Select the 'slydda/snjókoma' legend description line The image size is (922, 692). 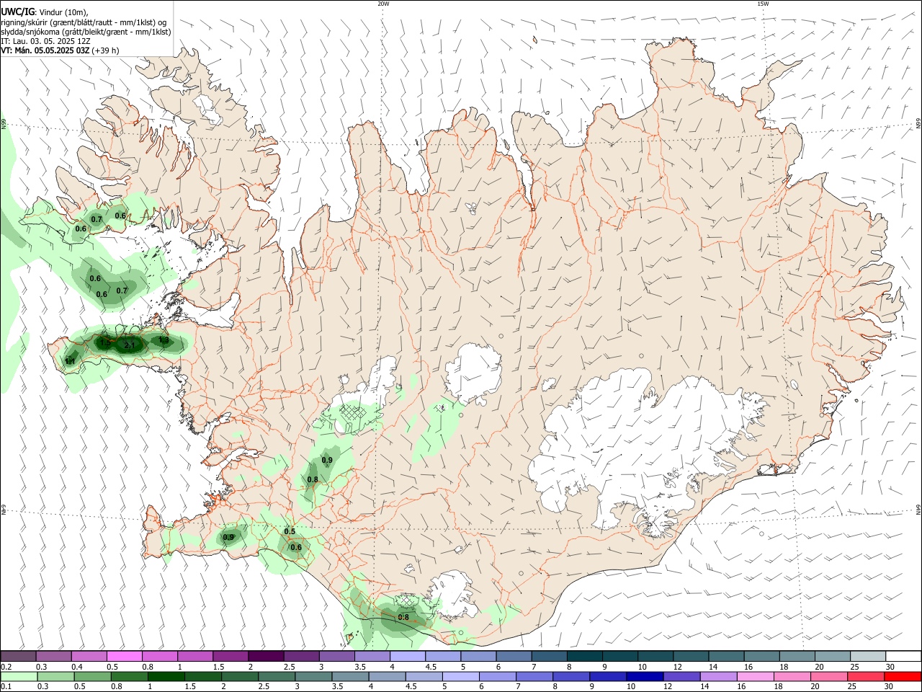click(86, 32)
